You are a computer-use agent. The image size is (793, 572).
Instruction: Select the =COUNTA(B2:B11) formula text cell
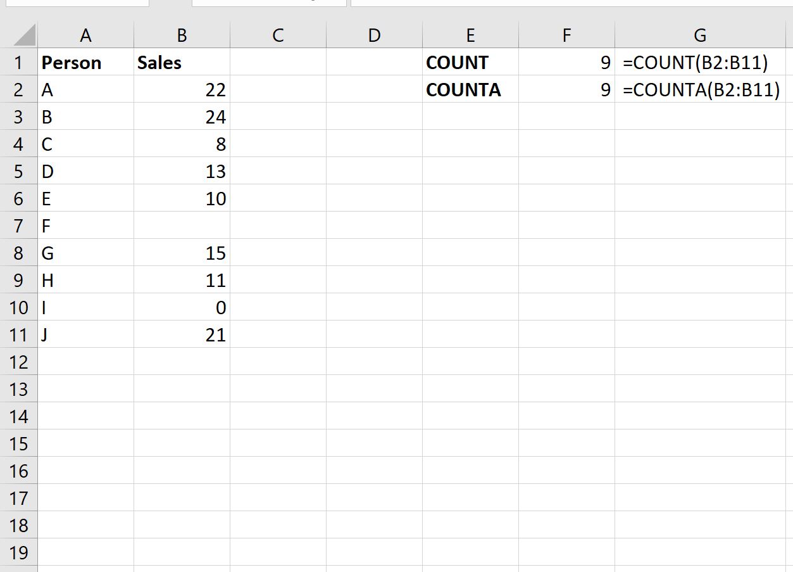pos(700,90)
